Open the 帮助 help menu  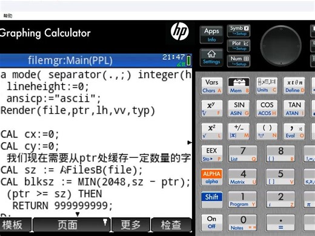pyautogui.click(x=8, y=16)
